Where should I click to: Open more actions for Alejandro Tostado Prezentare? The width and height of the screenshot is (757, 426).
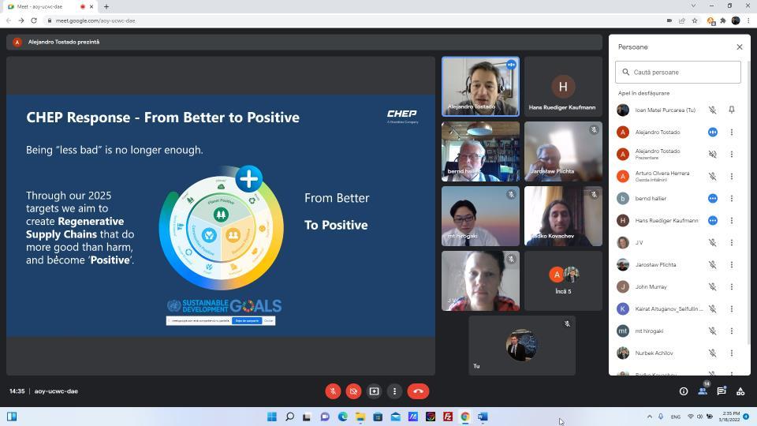(x=732, y=154)
